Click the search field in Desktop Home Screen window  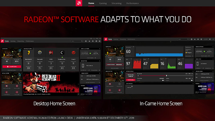coord(77,41)
